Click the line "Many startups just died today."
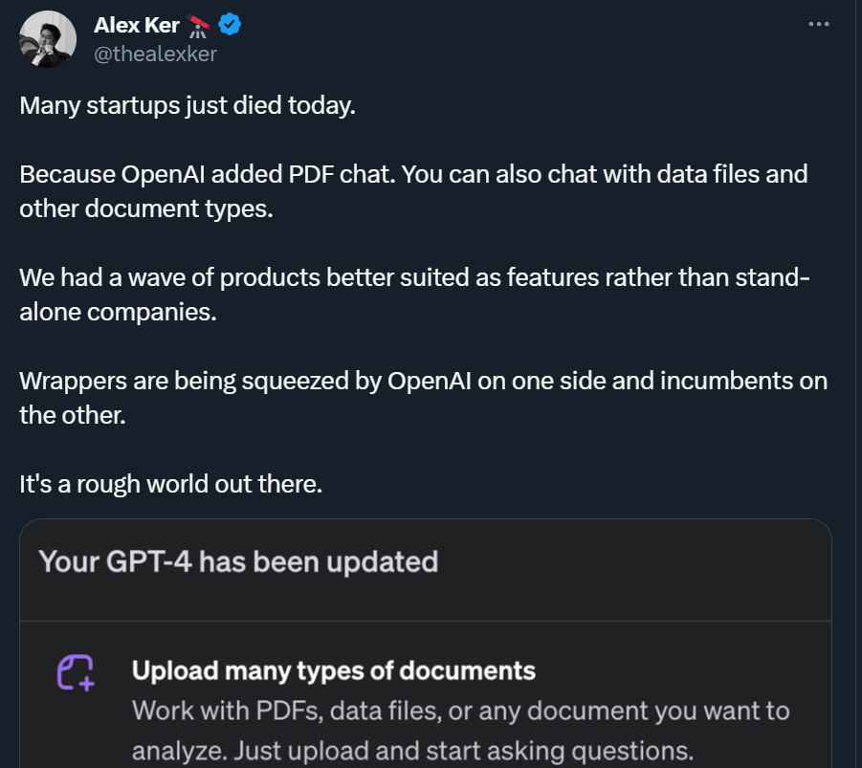 pyautogui.click(x=188, y=105)
